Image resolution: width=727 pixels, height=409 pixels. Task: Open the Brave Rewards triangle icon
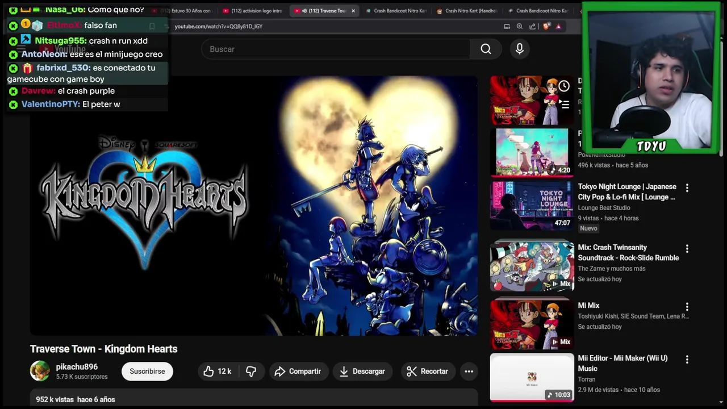[559, 26]
